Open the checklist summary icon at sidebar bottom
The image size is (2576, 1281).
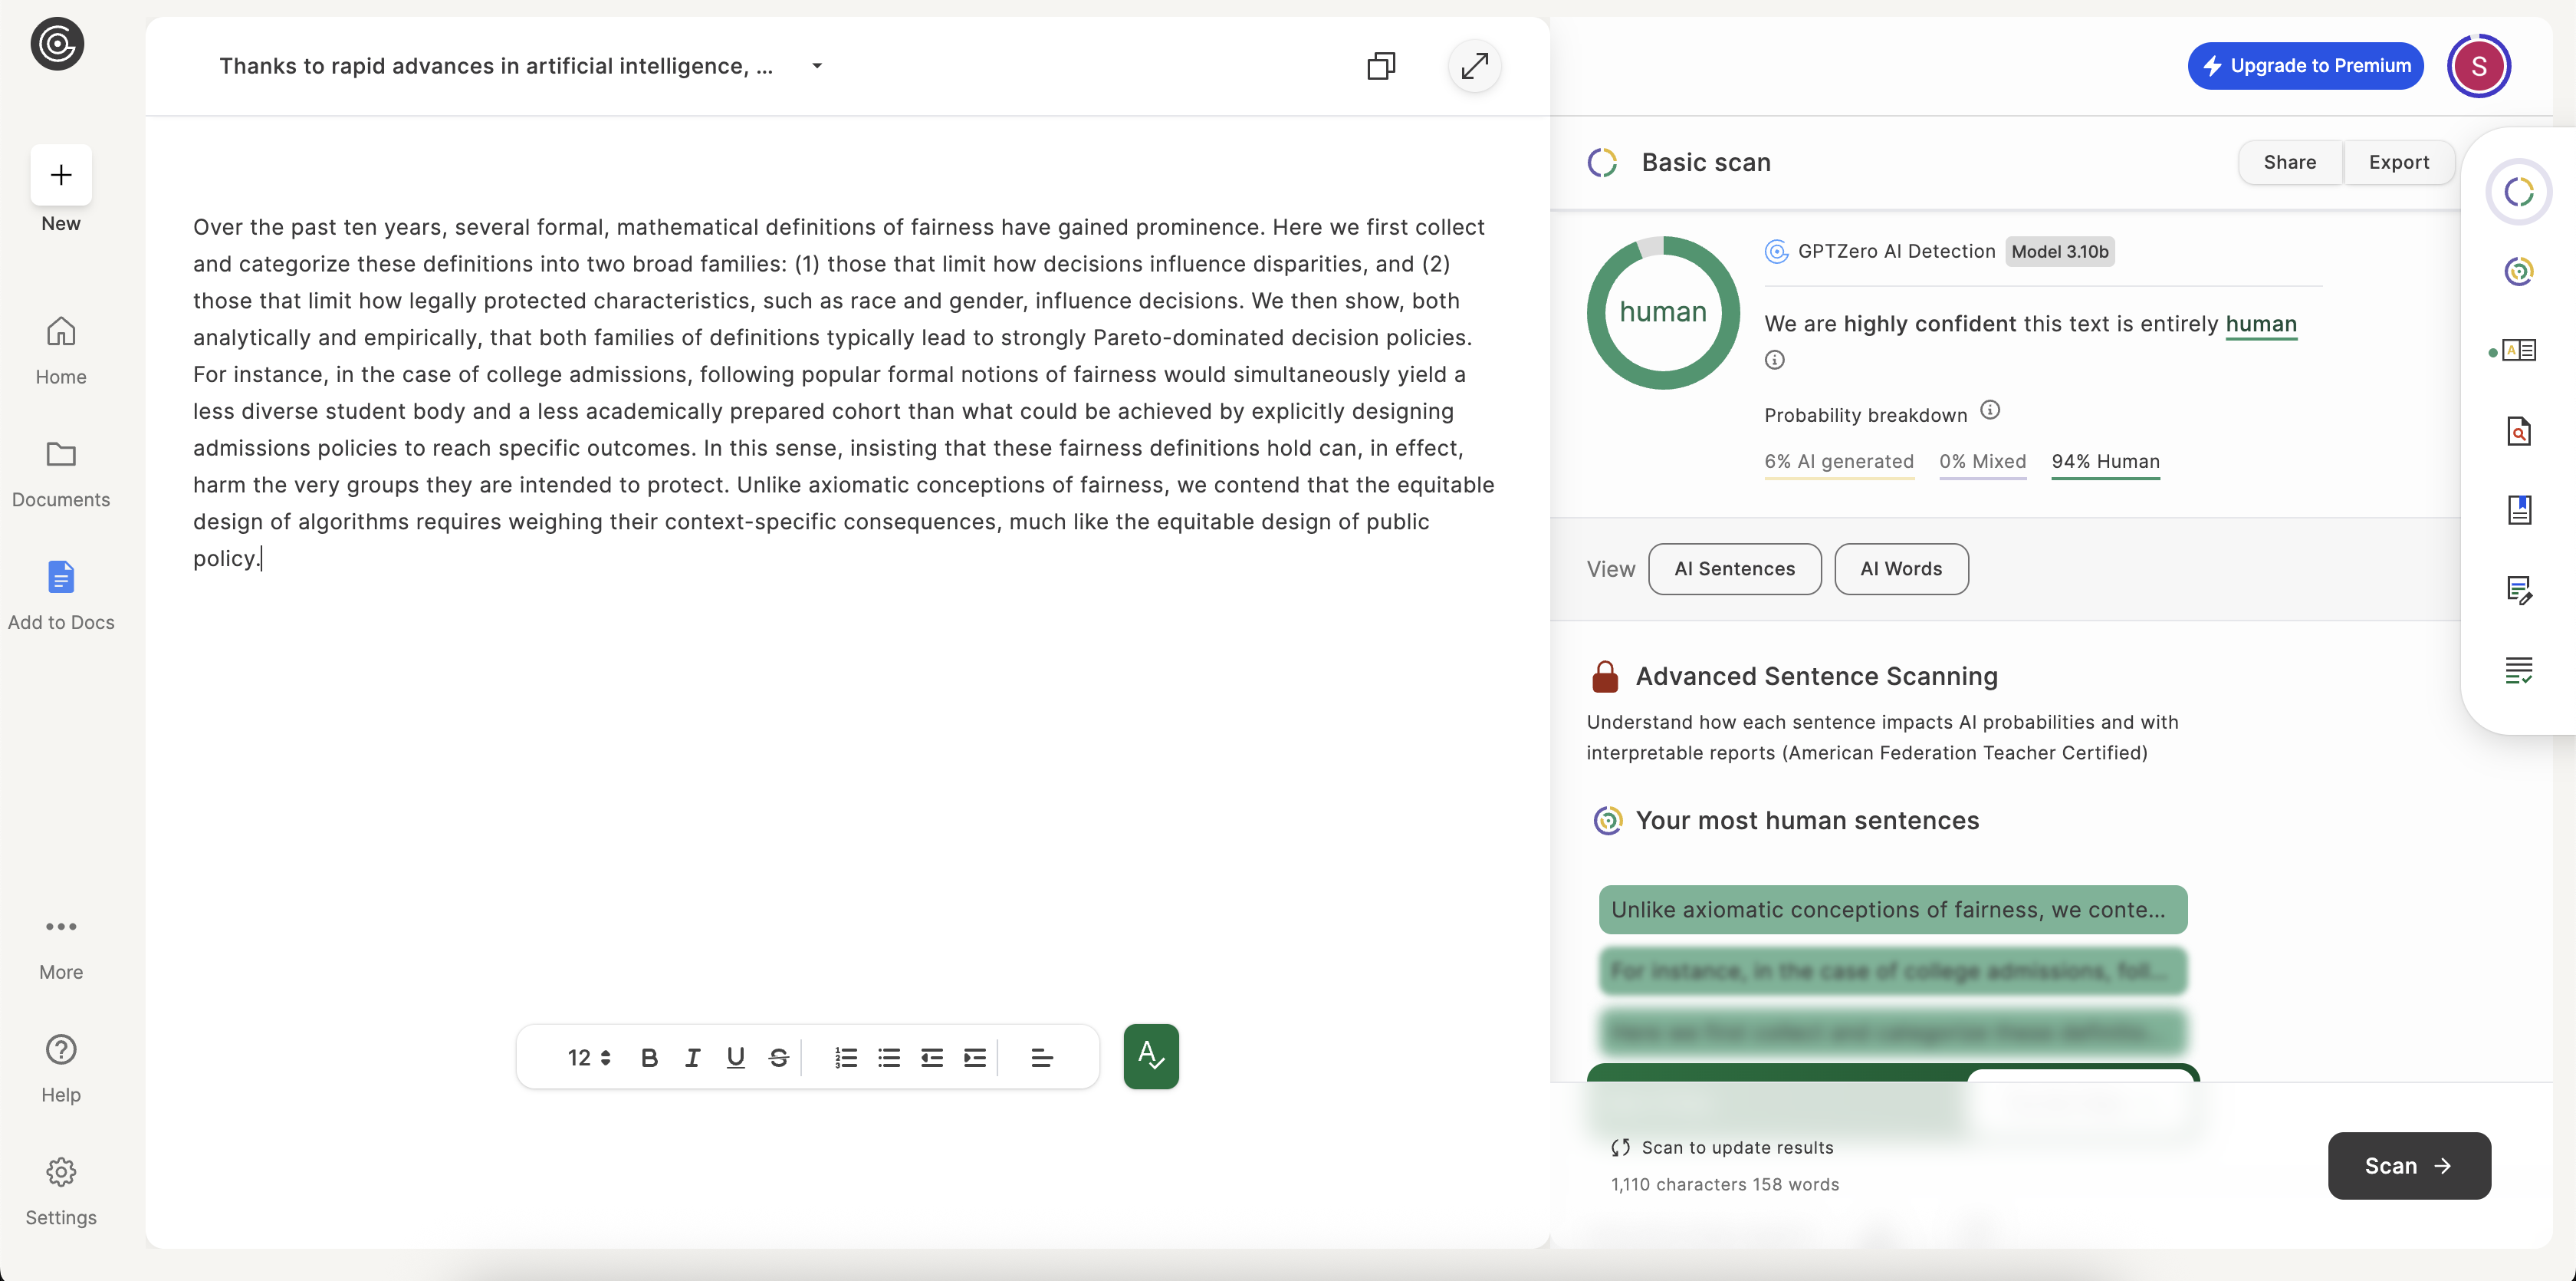click(x=2520, y=670)
